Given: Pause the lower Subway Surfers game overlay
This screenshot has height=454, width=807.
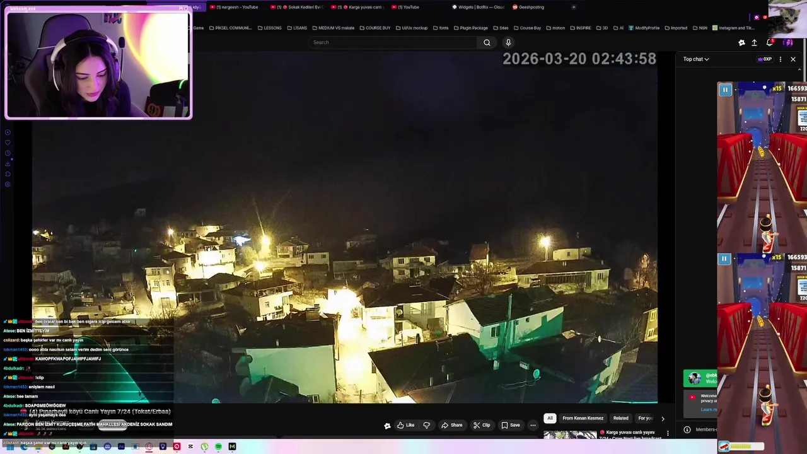Looking at the screenshot, I should (724, 259).
